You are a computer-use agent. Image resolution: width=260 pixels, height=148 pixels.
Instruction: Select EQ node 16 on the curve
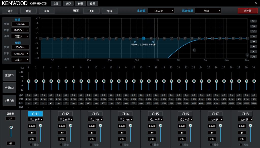coord(144,39)
